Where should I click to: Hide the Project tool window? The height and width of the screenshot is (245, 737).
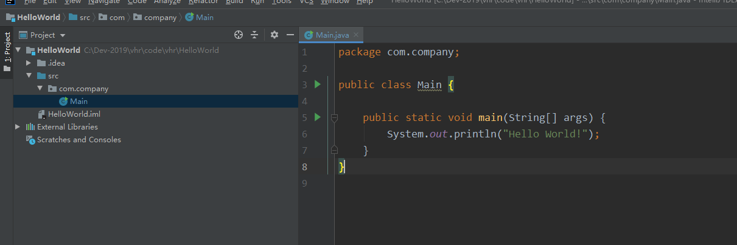(x=290, y=35)
